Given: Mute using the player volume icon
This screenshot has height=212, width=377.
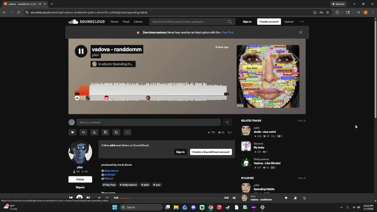Looking at the screenshot, I should (234, 198).
